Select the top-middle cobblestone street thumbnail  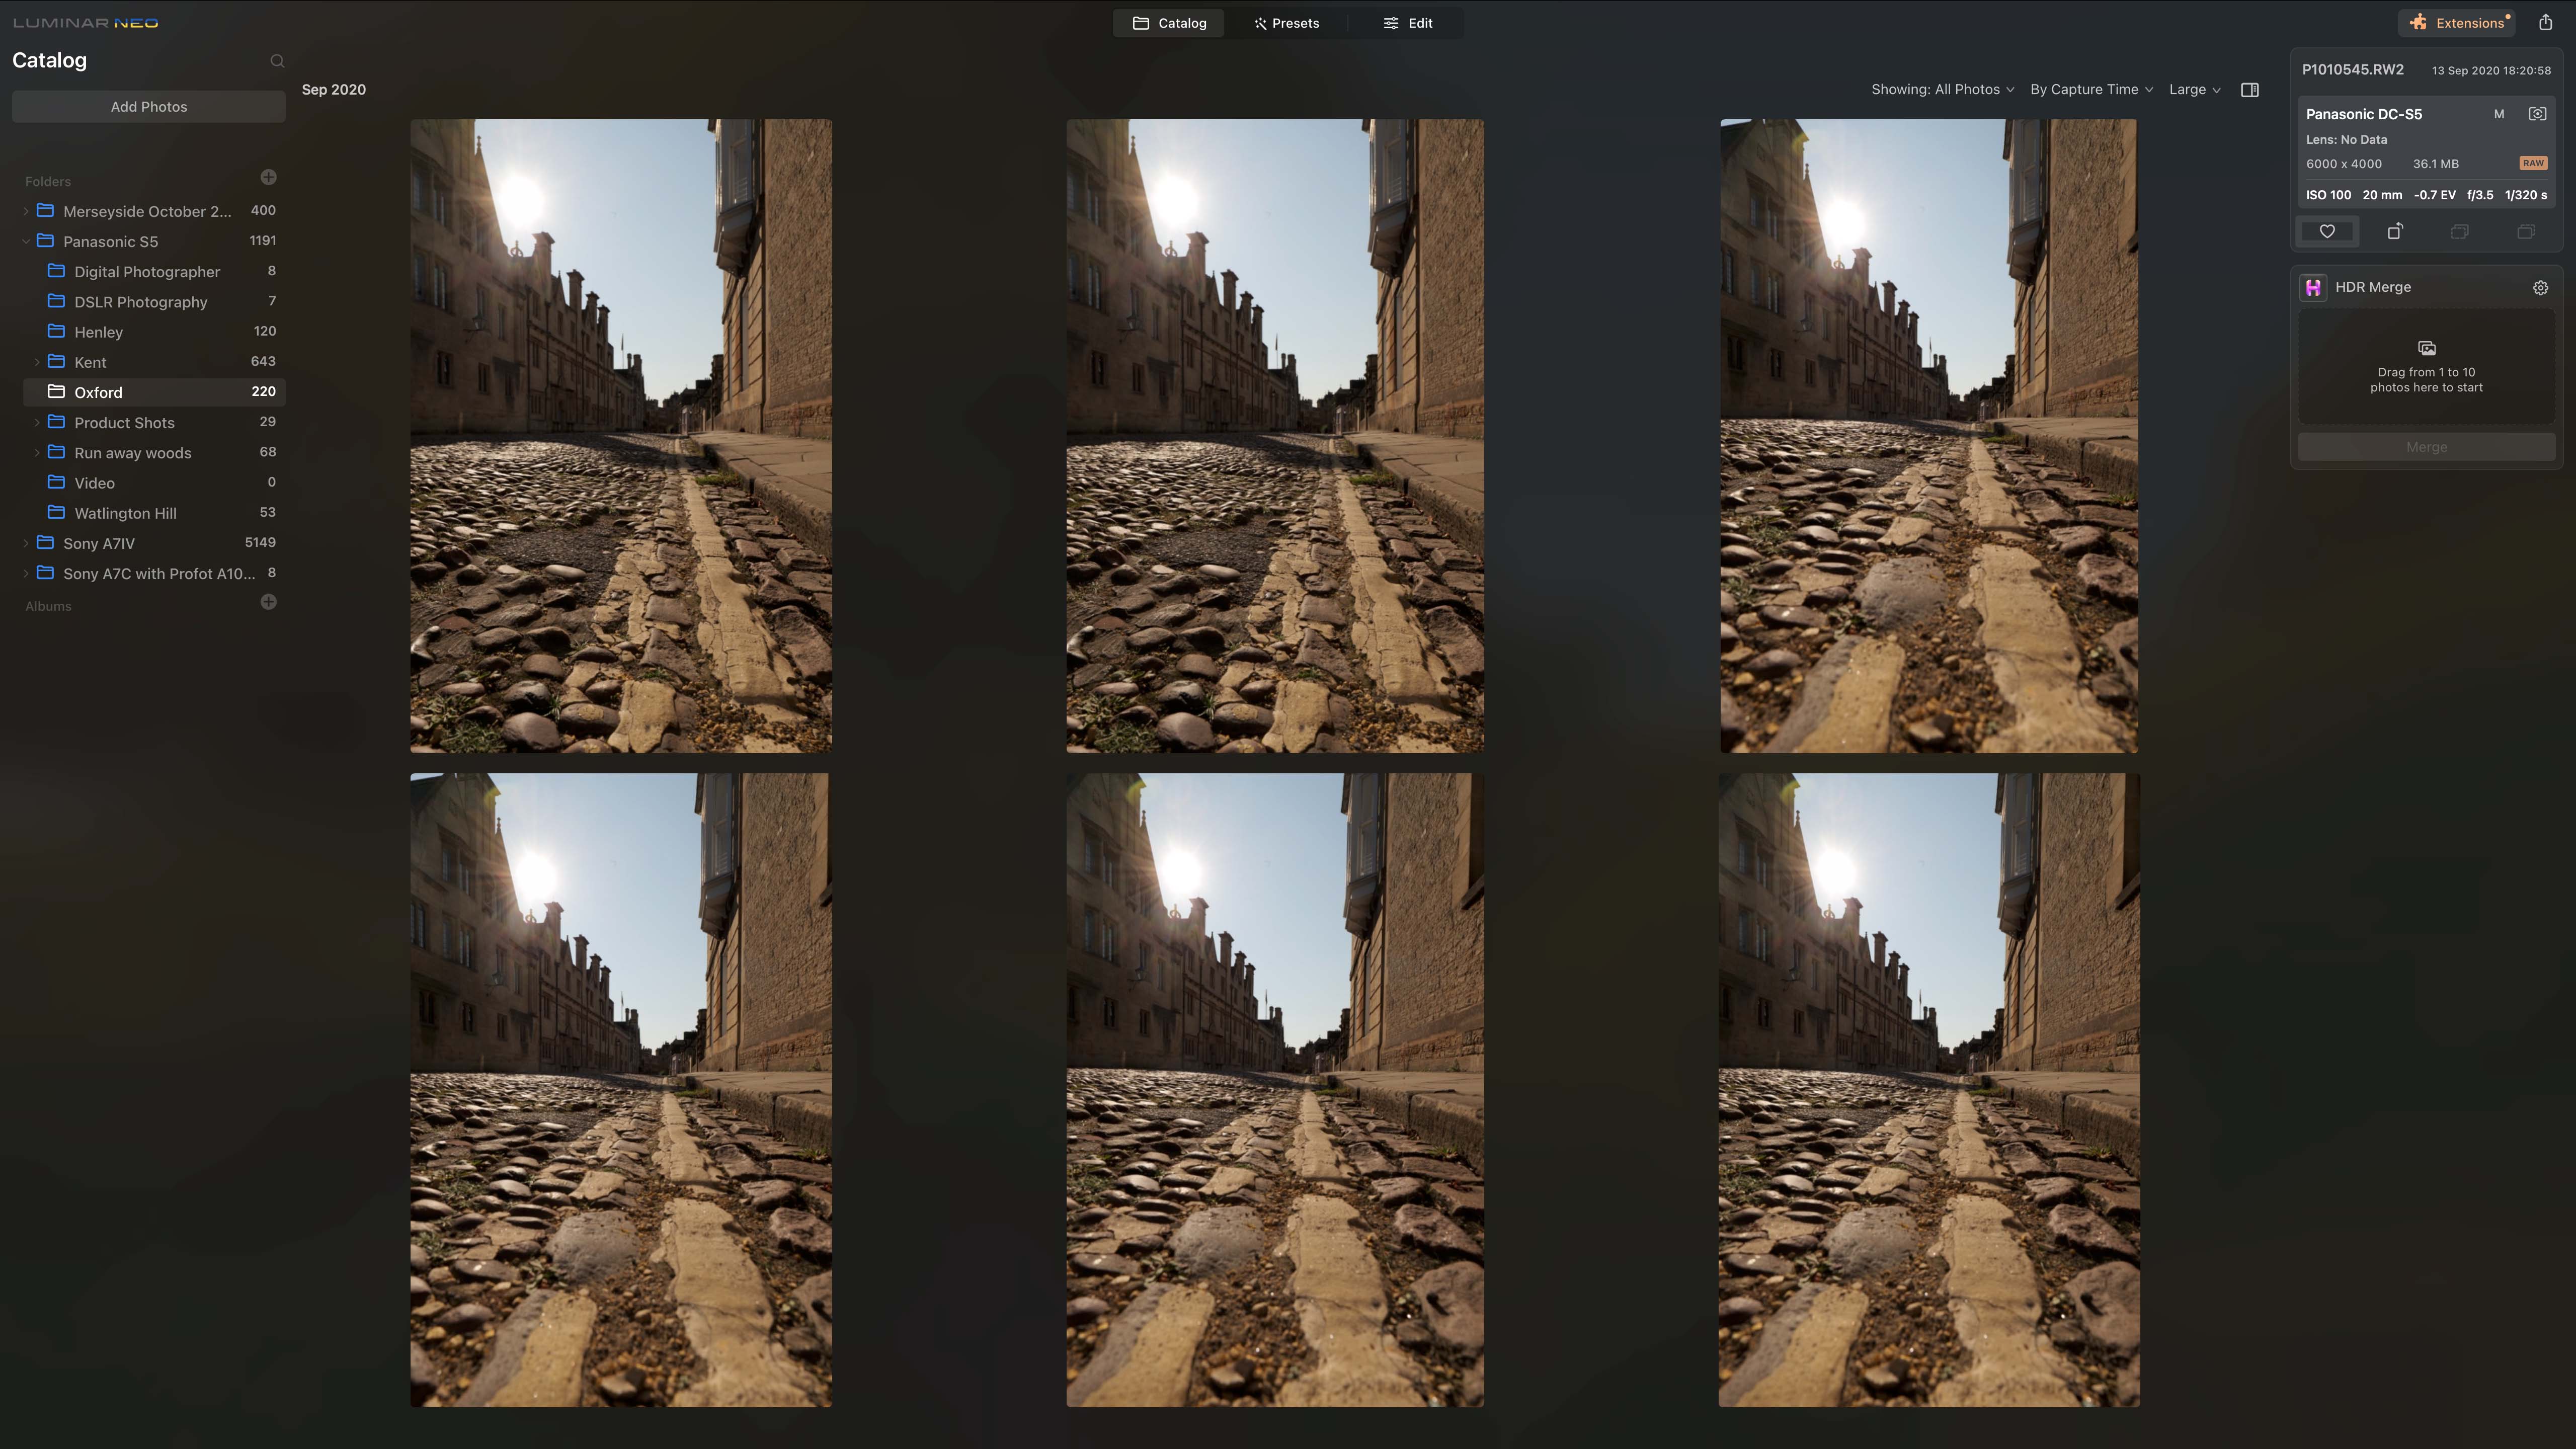point(1275,436)
